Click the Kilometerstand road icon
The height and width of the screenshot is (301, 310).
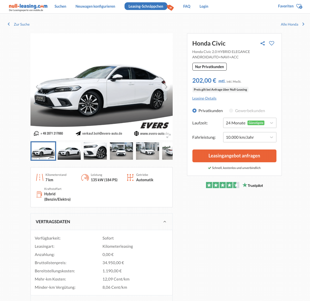(40, 177)
